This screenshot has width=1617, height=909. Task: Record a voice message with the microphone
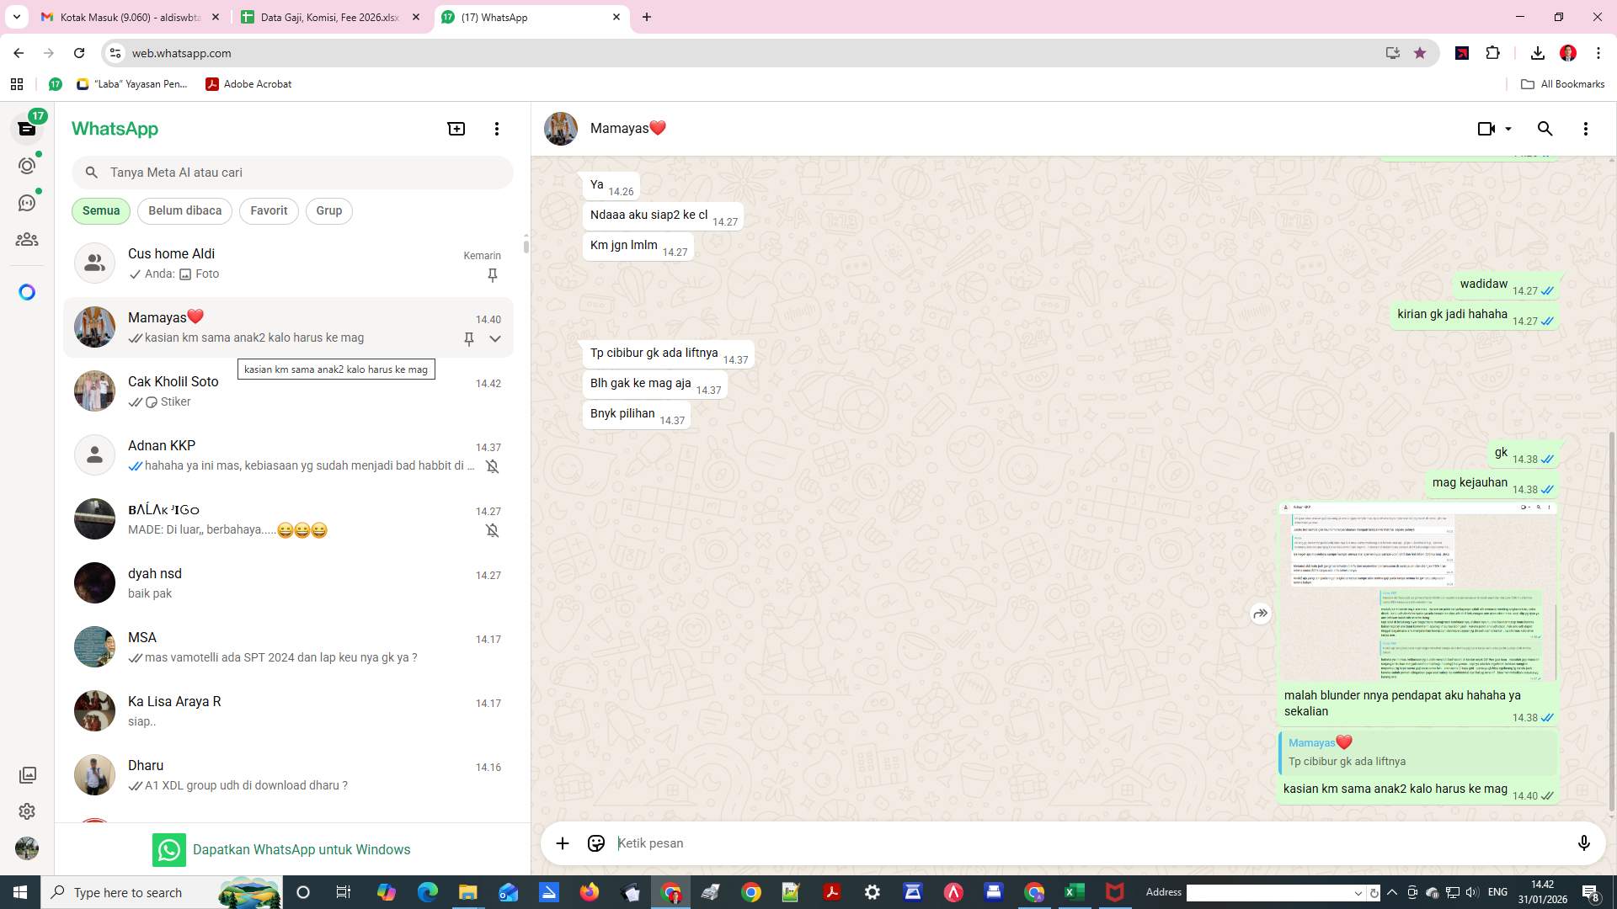[1584, 843]
